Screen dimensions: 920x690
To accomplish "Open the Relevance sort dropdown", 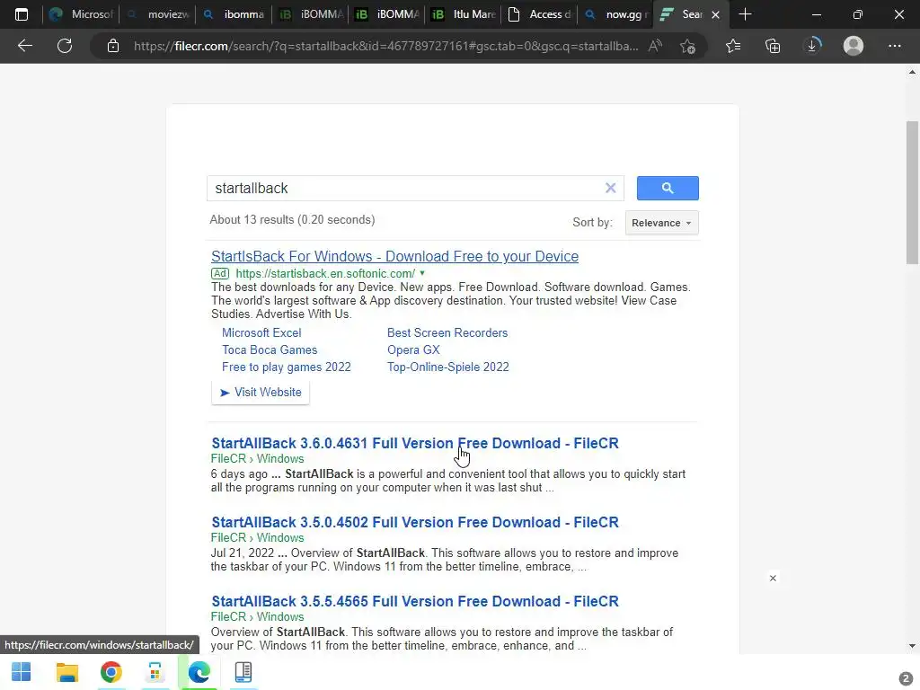I will [662, 223].
